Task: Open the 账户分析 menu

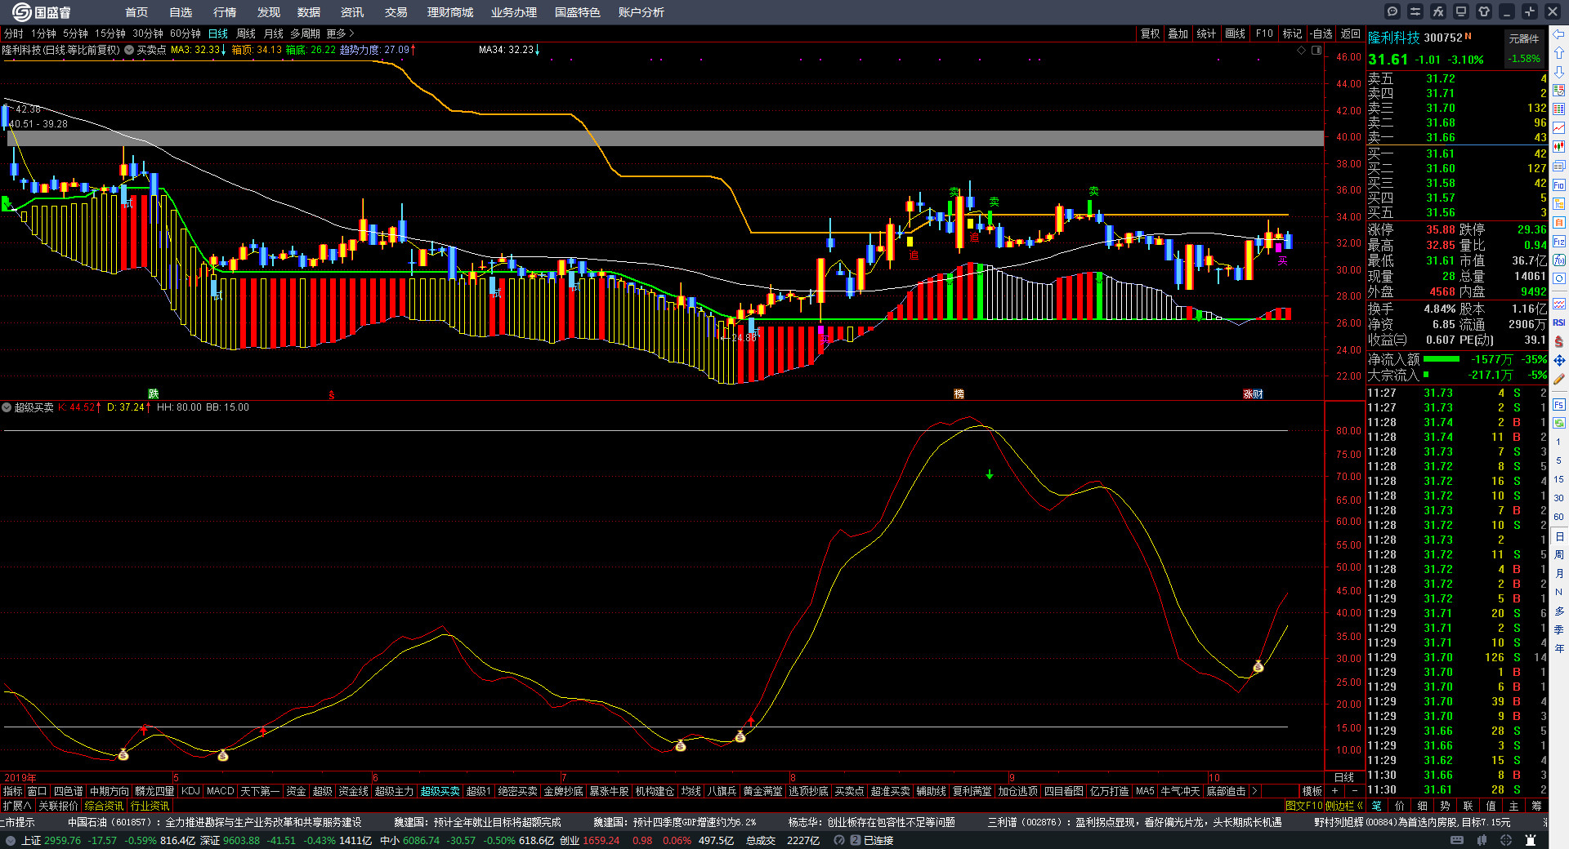Action: coord(641,12)
